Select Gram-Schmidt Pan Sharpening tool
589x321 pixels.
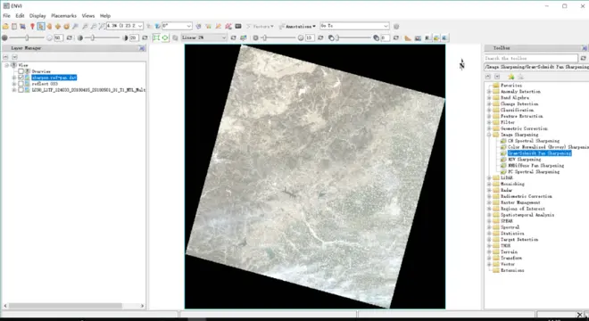coord(539,153)
